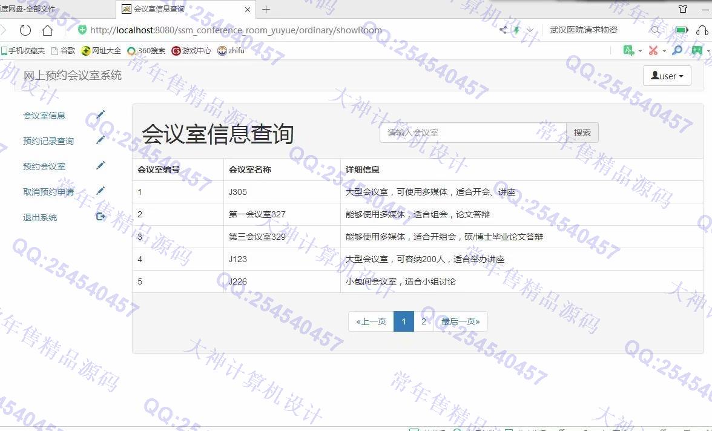712x431 pixels.
Task: Select the 会议室信息查询 browser tab
Action: click(186, 9)
